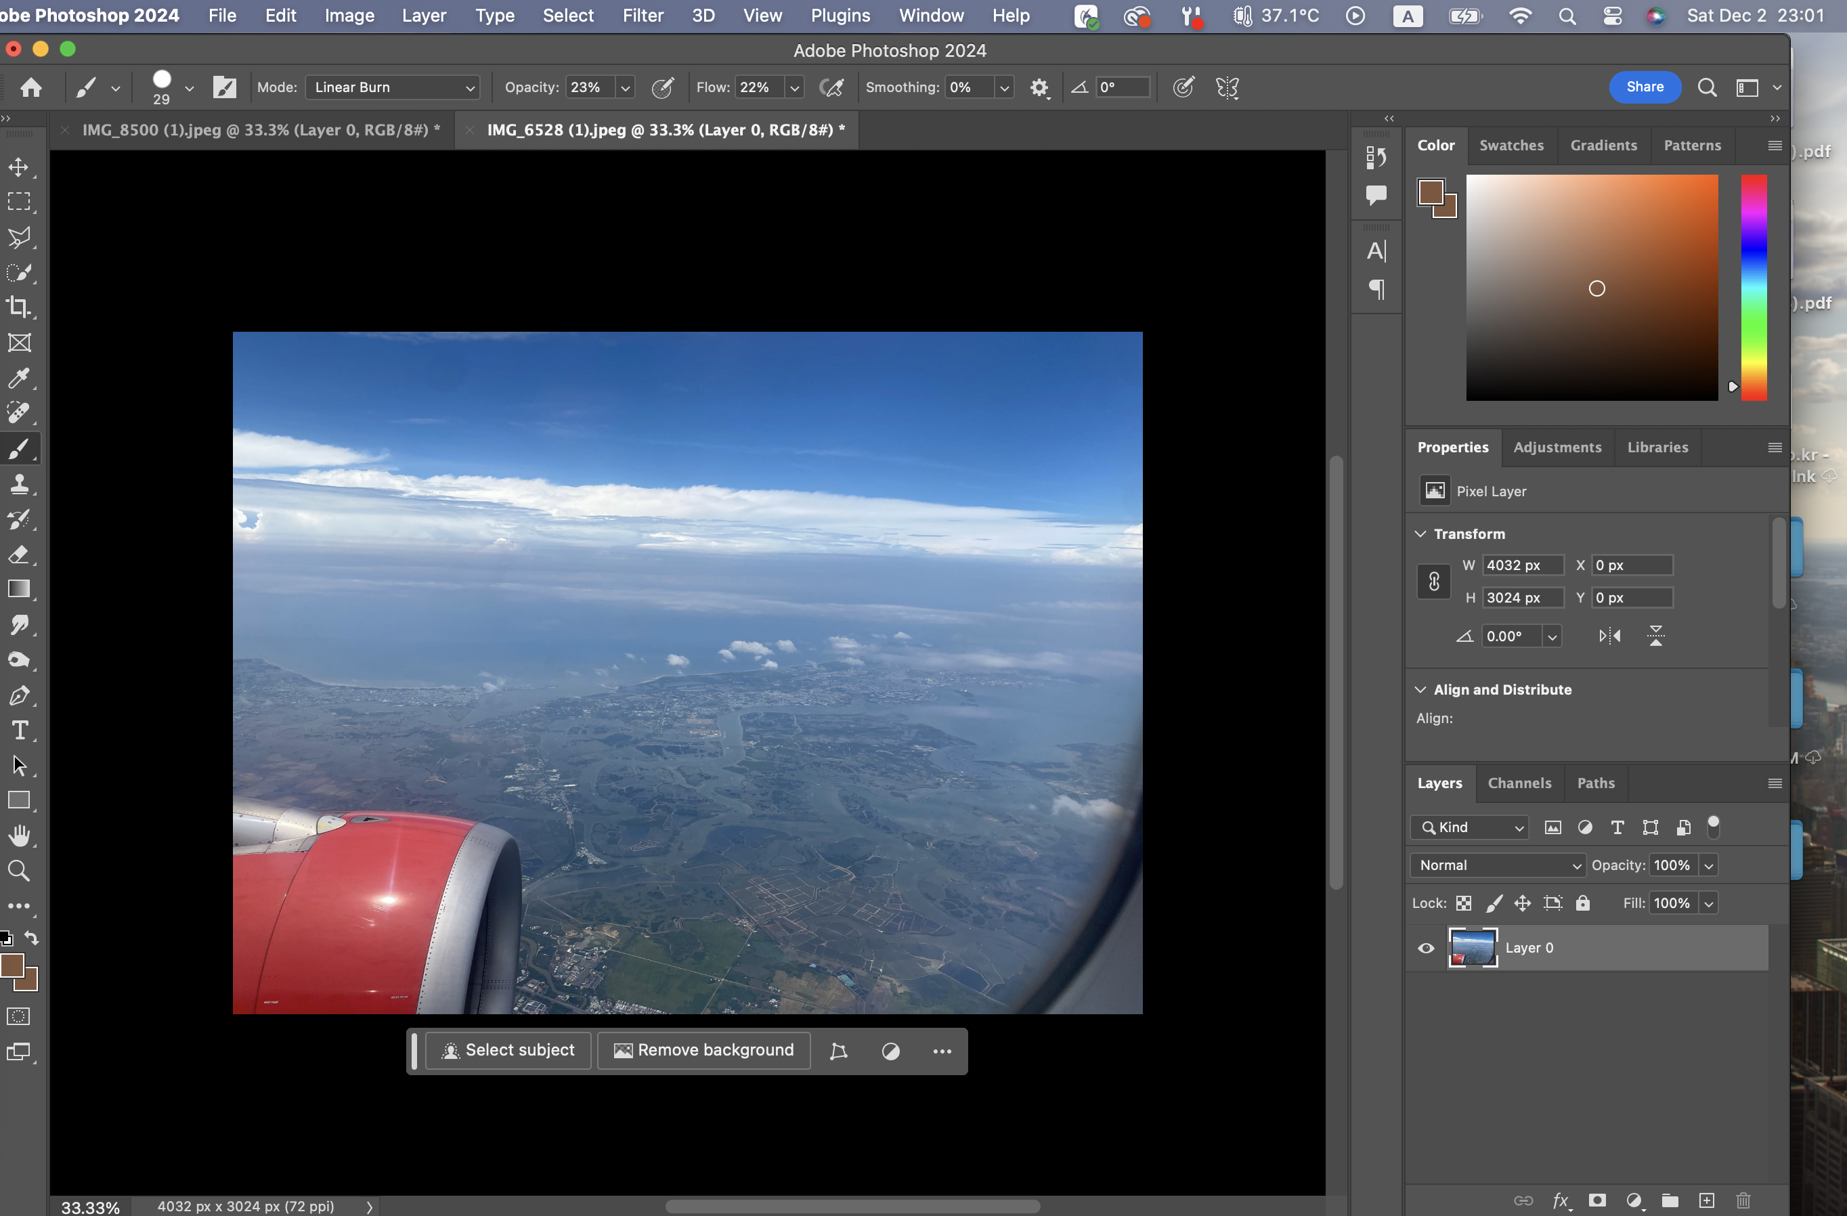Screen dimensions: 1847x1216
Task: Click the add layer mask icon
Action: [x=1597, y=1200]
